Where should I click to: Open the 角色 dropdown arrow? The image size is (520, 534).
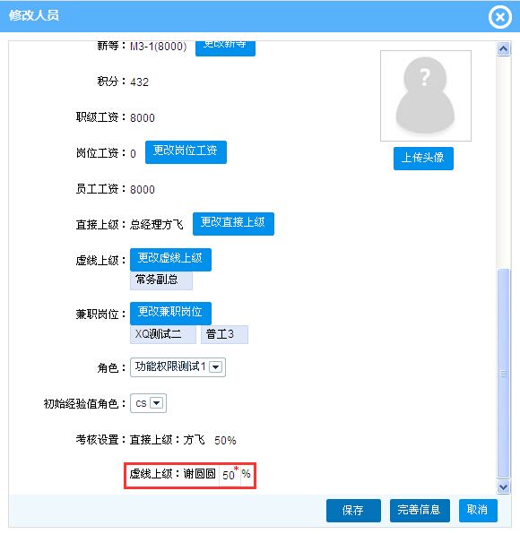[216, 367]
